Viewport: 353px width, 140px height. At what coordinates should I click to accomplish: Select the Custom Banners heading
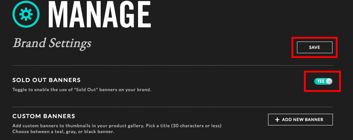44,116
